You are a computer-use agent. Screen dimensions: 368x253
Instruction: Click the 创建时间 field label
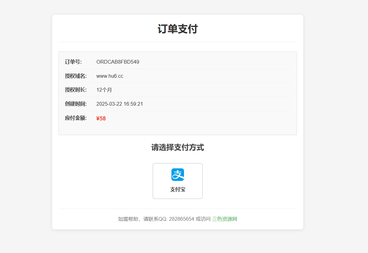[76, 104]
